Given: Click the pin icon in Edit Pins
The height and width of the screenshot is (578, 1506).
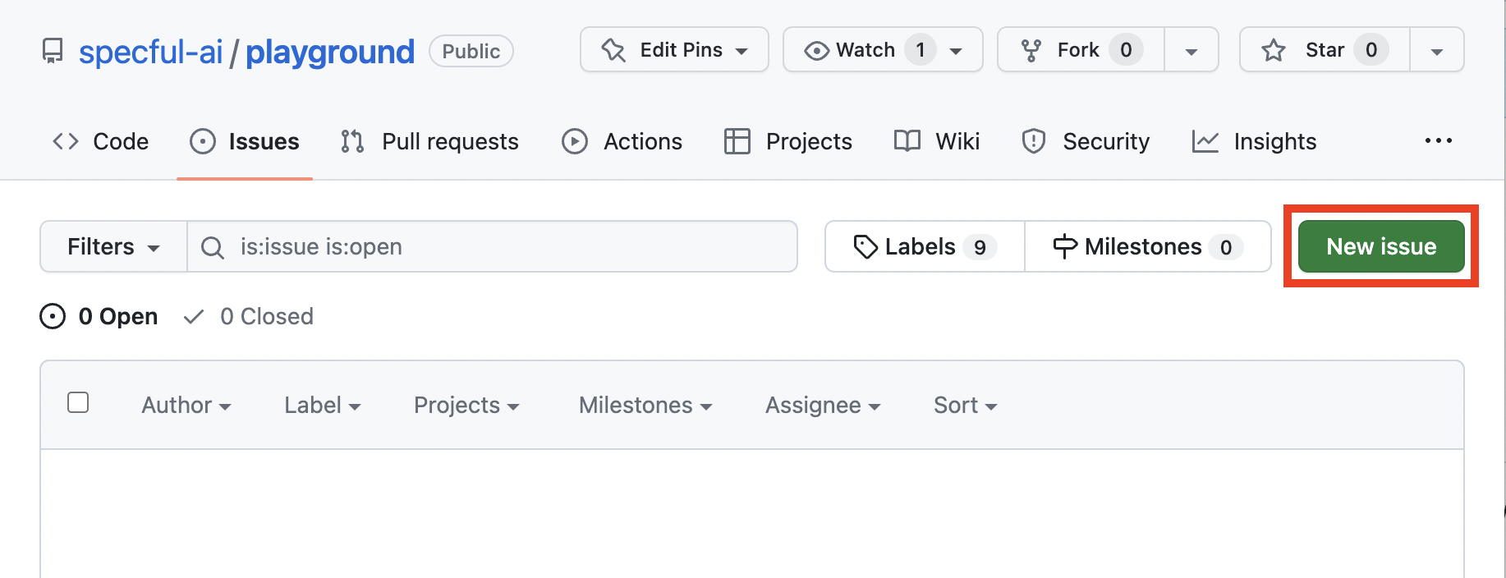Looking at the screenshot, I should click(613, 50).
